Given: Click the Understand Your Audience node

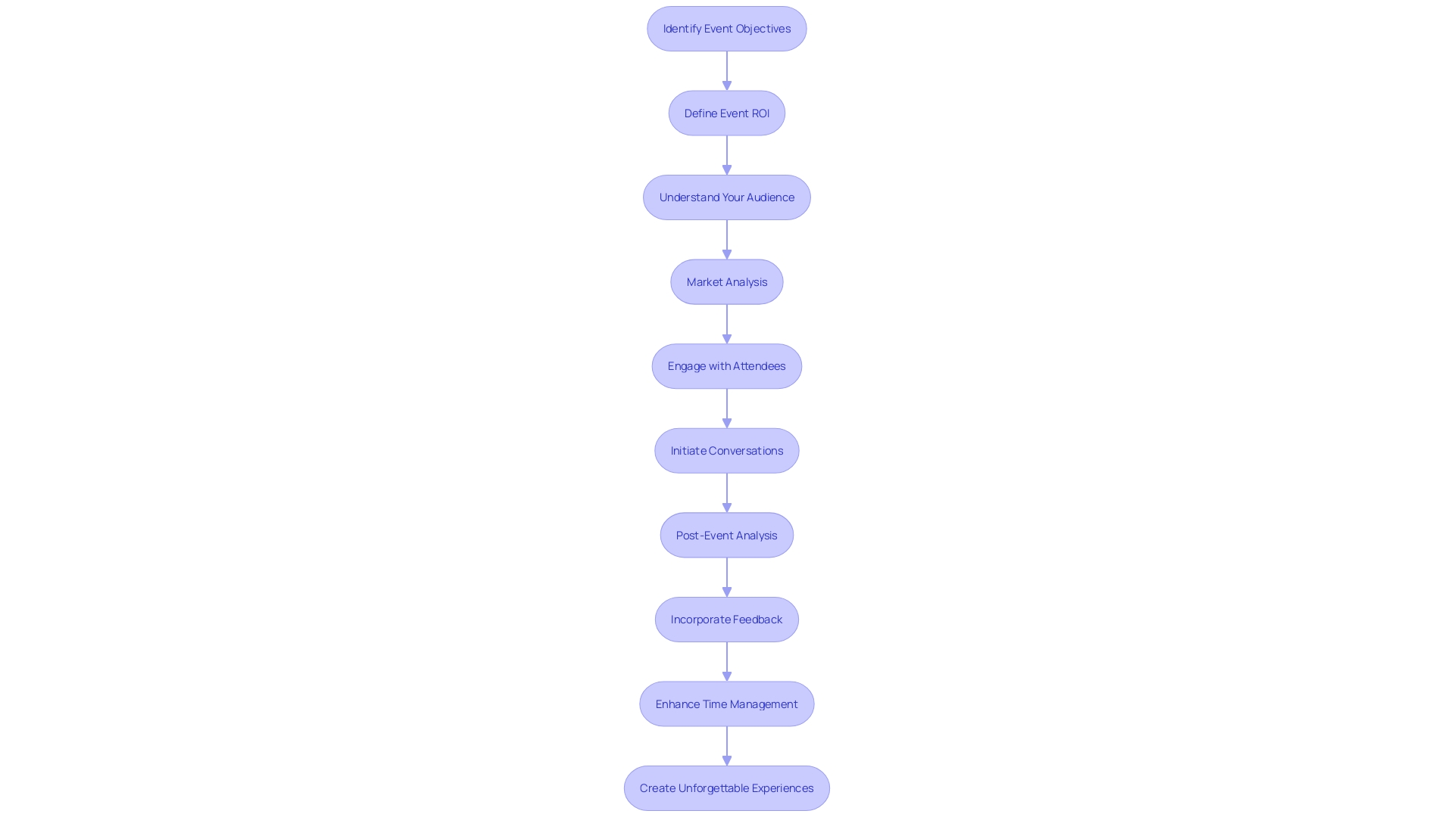Looking at the screenshot, I should click(x=726, y=197).
